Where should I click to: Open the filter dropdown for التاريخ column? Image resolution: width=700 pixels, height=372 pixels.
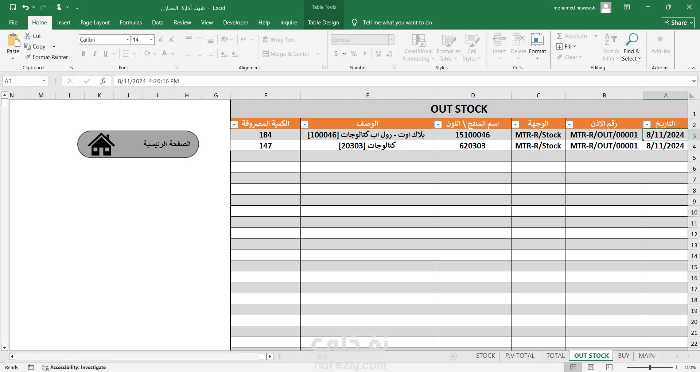(x=647, y=124)
